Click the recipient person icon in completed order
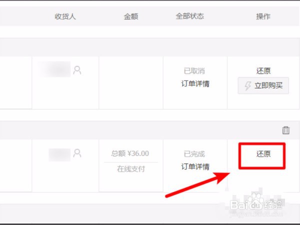This screenshot has height=225, width=300. (x=77, y=153)
